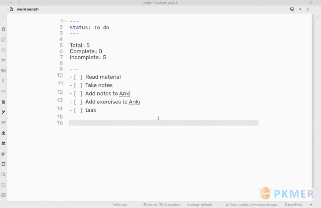Open '0 backlinks' from the status bar
Image resolution: width=321 pixels, height=208 pixels.
294,204
